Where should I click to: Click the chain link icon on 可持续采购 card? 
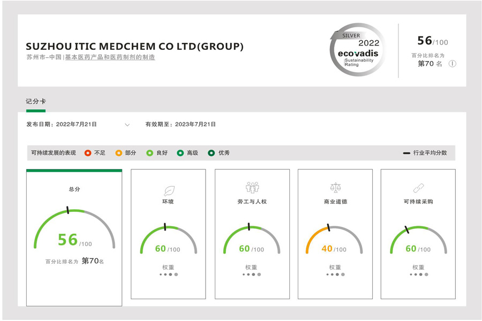pos(418,188)
